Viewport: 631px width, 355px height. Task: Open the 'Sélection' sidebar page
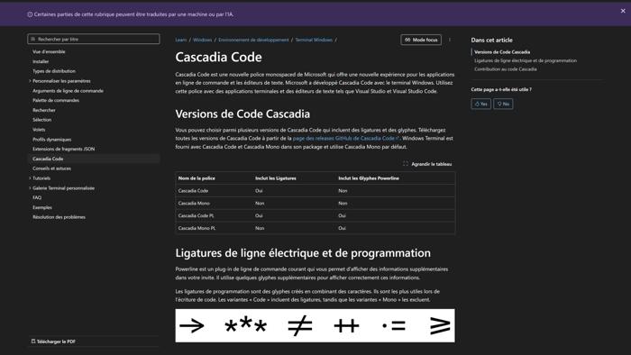pyautogui.click(x=41, y=120)
